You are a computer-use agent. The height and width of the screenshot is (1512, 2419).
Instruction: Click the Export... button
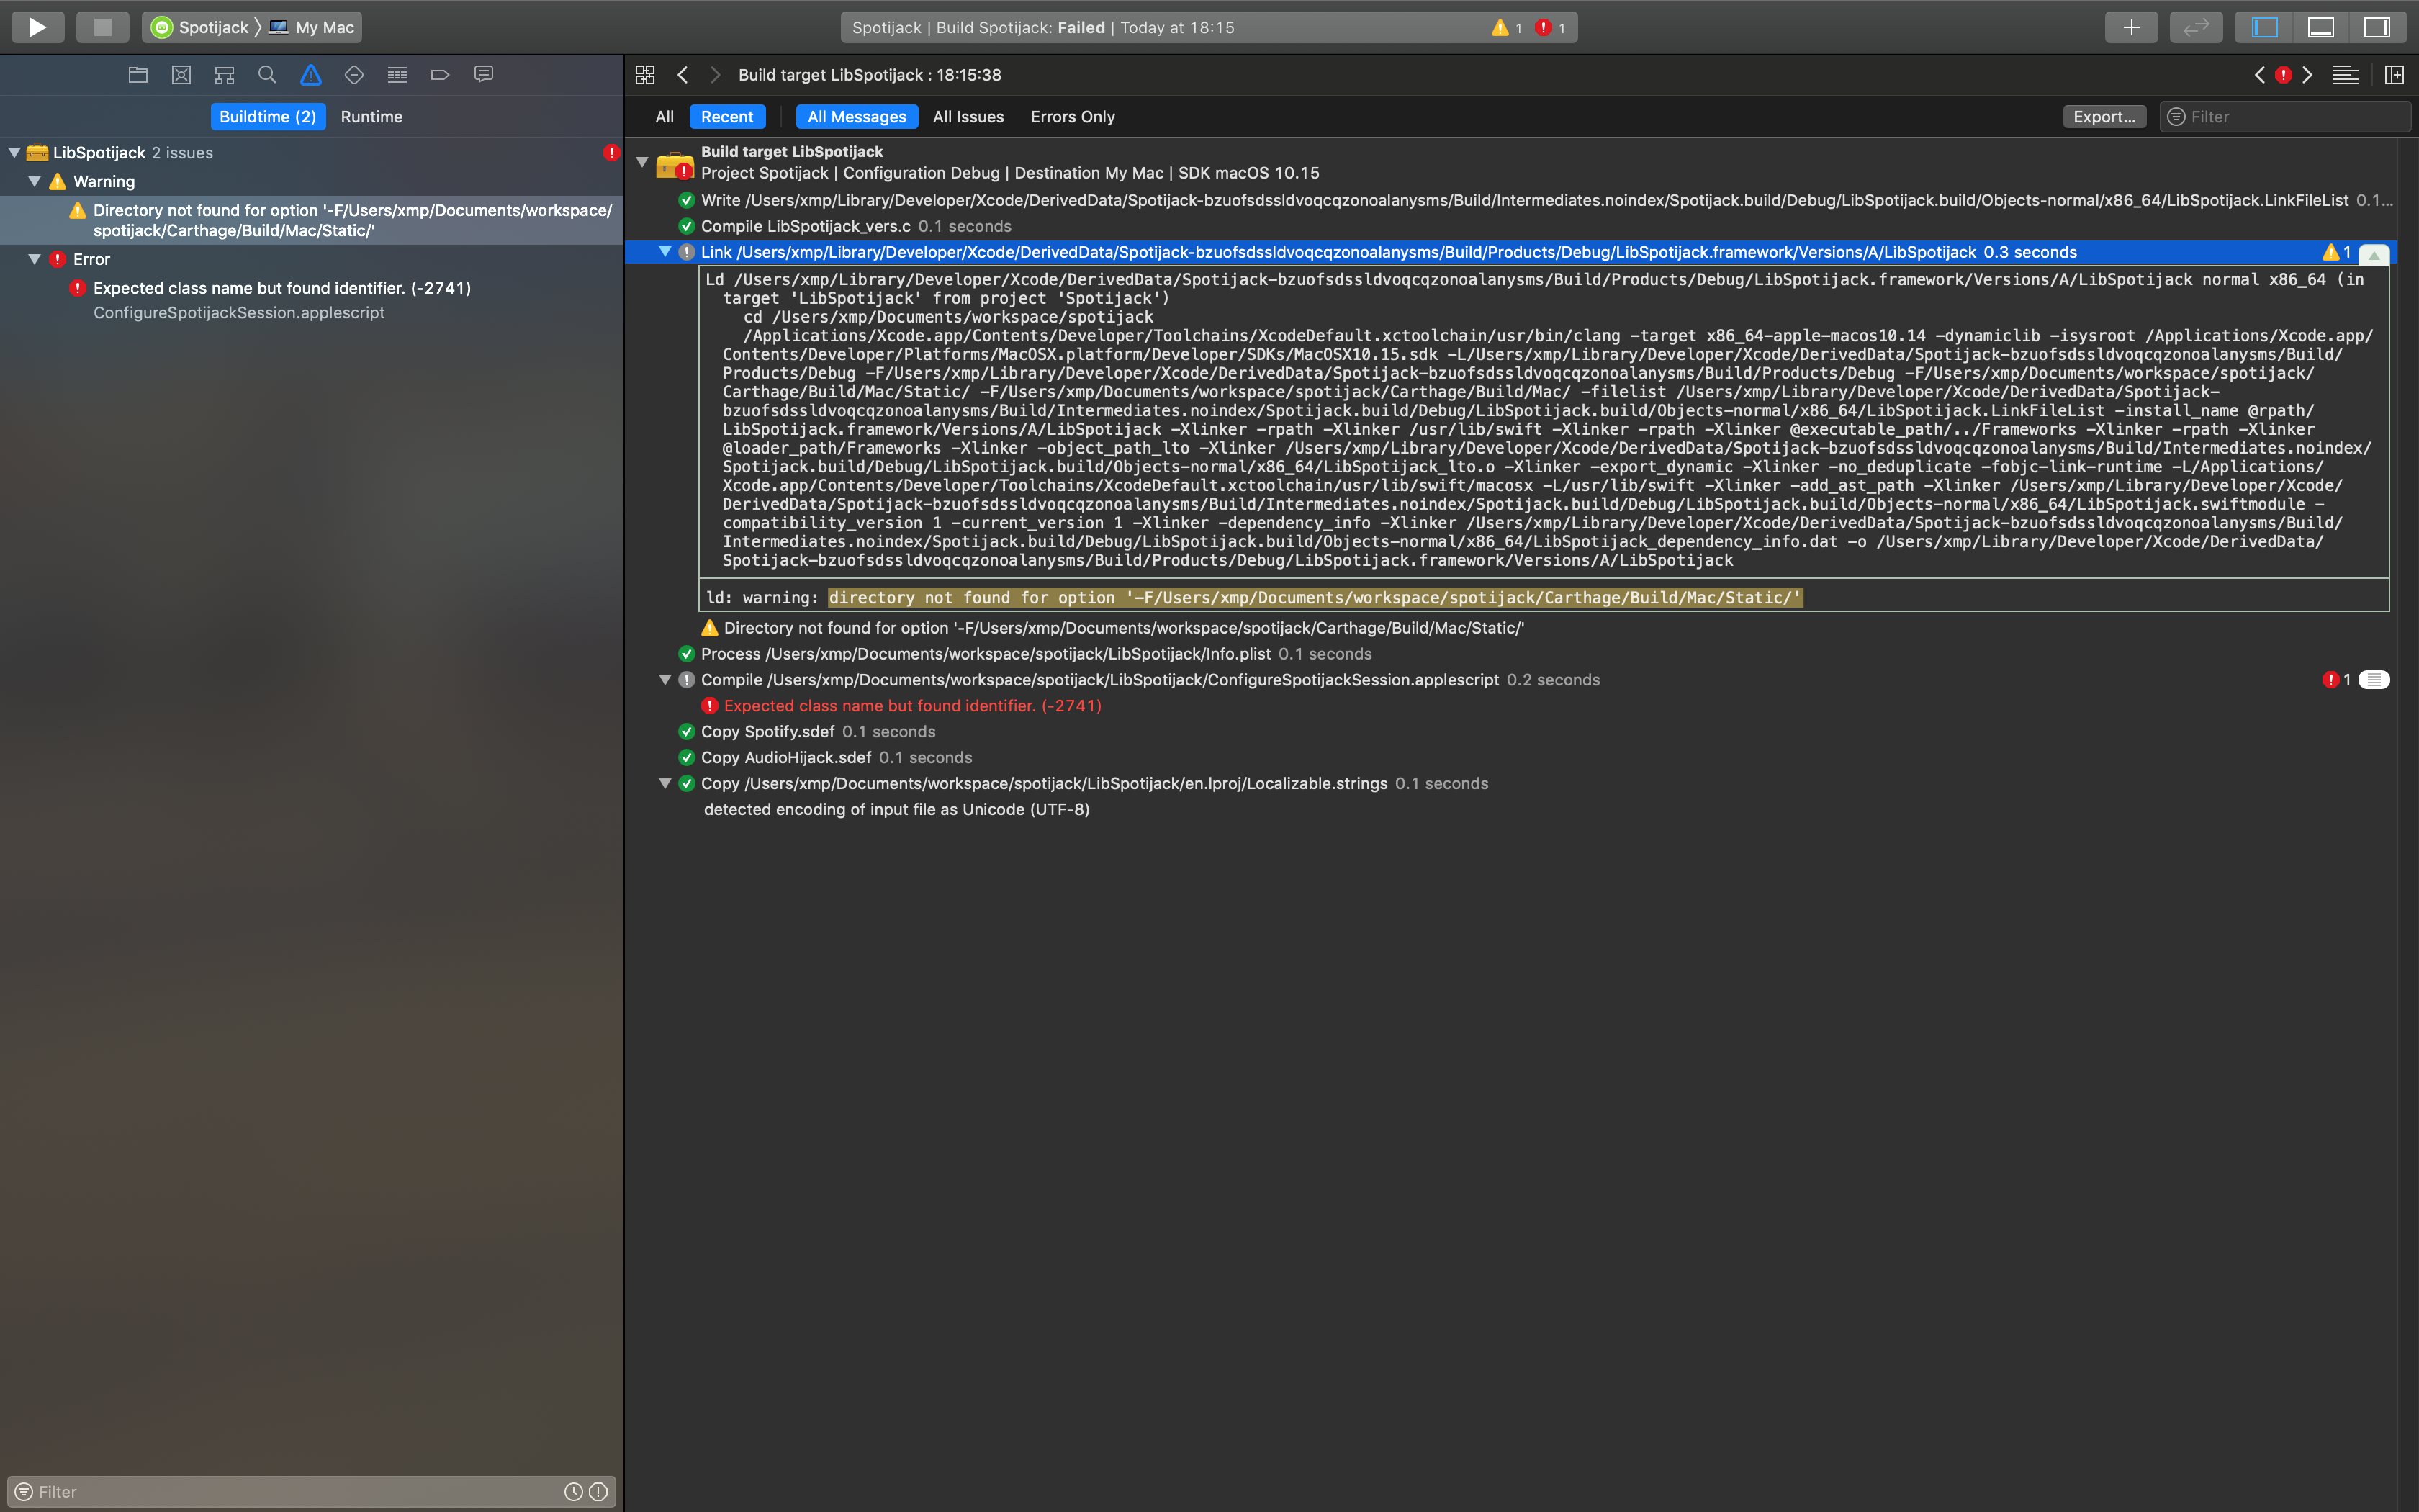pyautogui.click(x=2103, y=117)
